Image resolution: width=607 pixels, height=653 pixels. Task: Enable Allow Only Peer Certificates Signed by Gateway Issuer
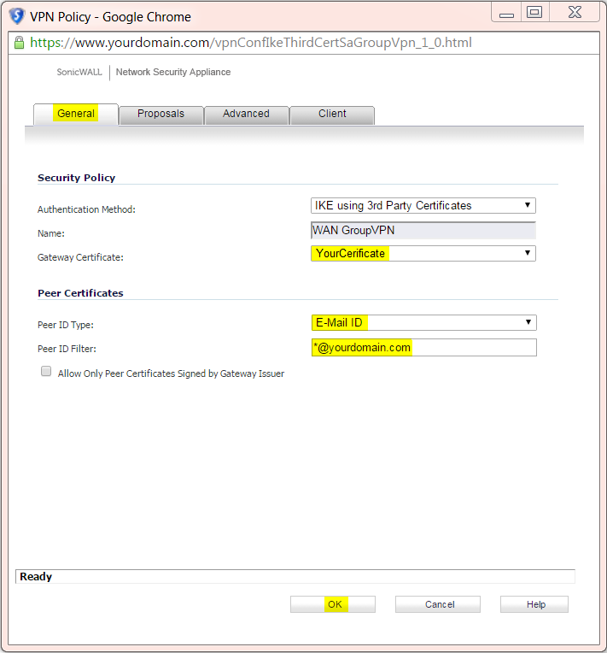[x=46, y=371]
